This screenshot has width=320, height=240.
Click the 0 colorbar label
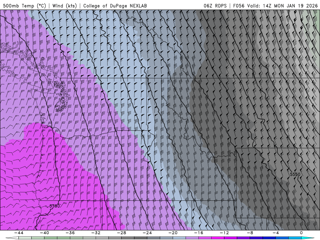click(x=302, y=233)
